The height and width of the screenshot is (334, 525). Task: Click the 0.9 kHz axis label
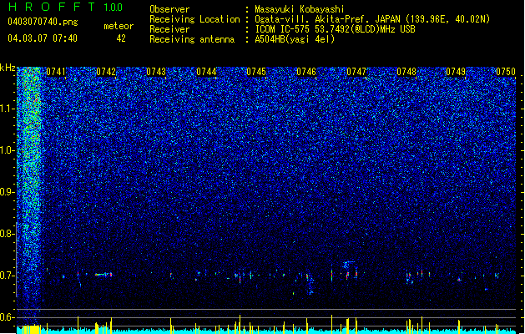(8, 192)
